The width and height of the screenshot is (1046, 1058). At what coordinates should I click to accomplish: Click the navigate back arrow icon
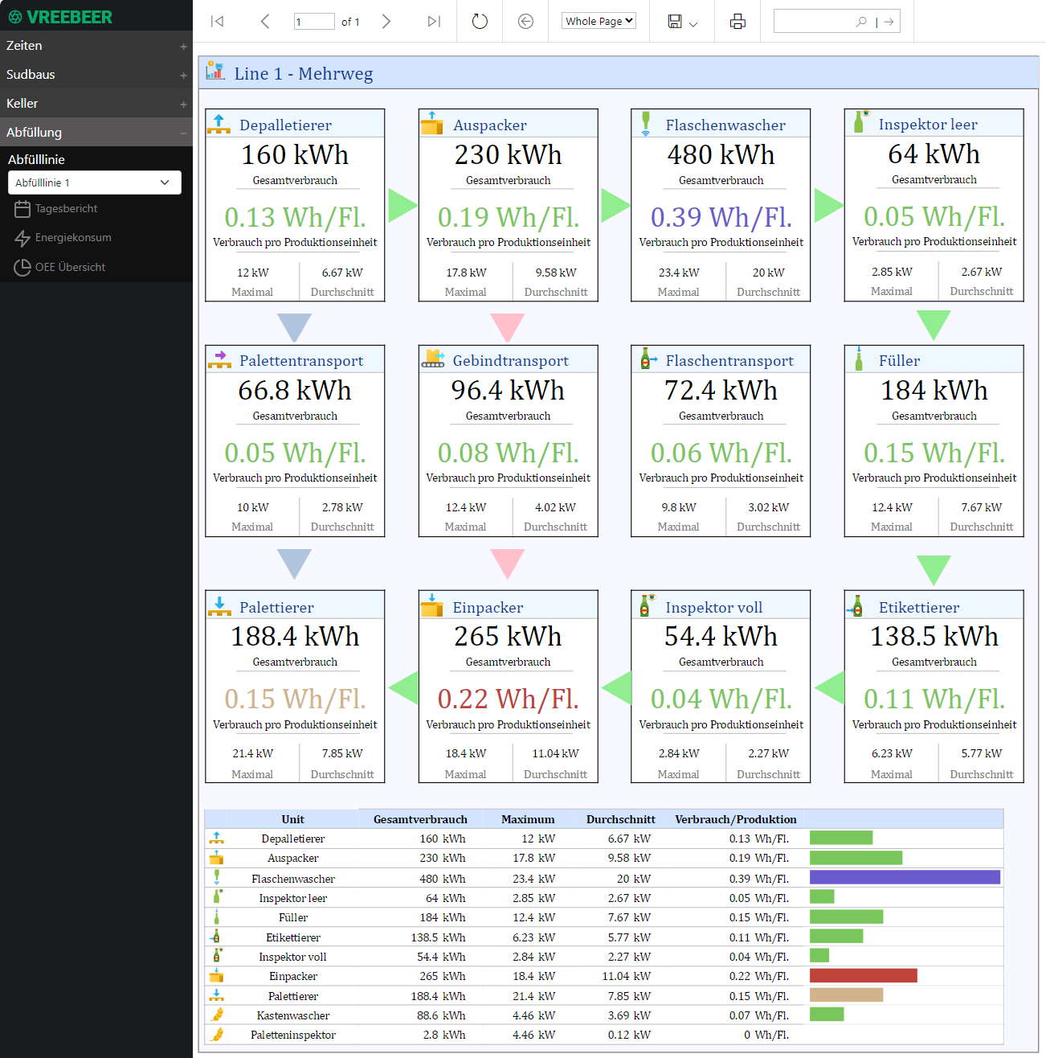[525, 22]
